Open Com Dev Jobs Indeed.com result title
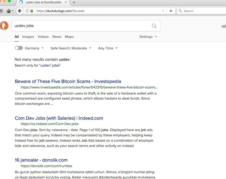The width and height of the screenshot is (226, 179). point(59,118)
